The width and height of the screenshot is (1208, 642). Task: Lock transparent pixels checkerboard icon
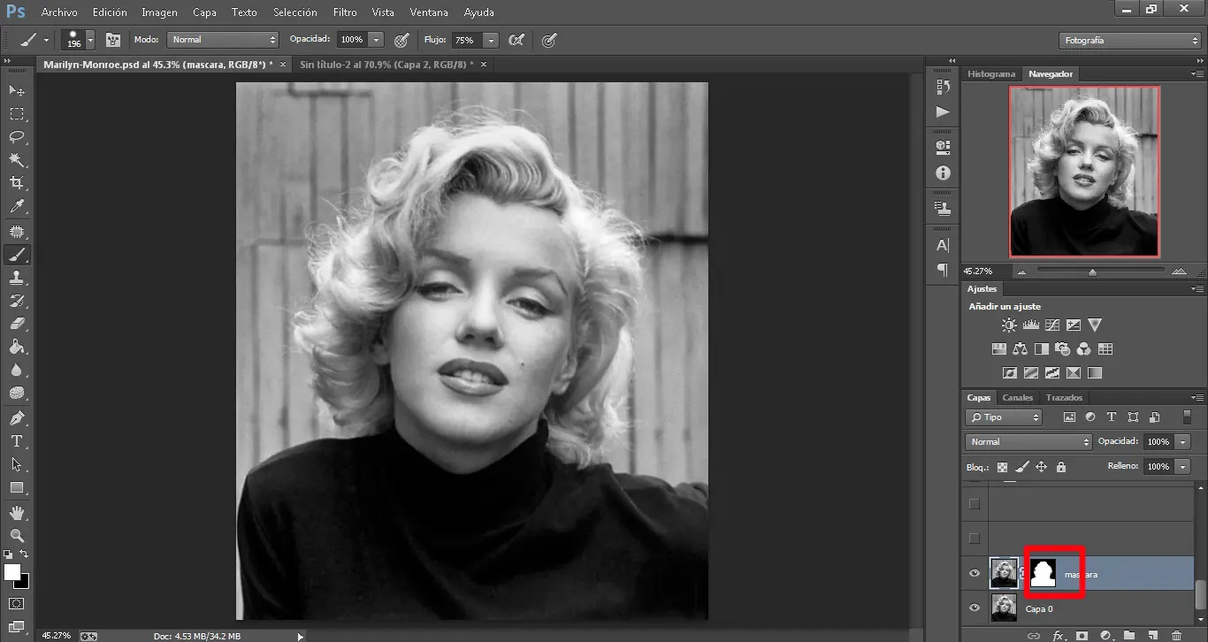[x=1003, y=467]
